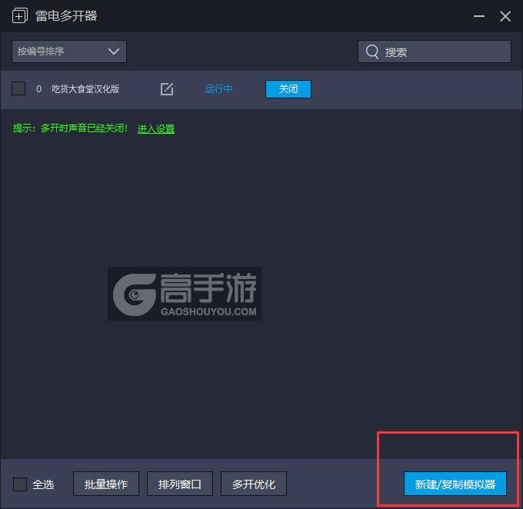The image size is (523, 509).
Task: Click the search magnifier icon
Action: (372, 52)
